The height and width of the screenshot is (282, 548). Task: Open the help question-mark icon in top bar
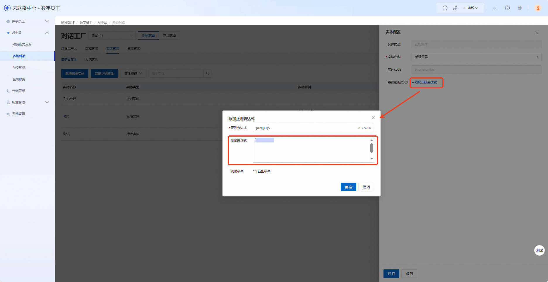pyautogui.click(x=507, y=8)
